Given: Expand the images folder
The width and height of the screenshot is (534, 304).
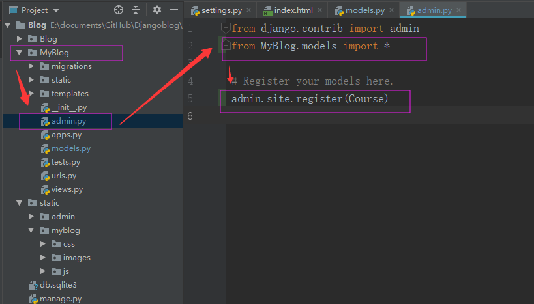Looking at the screenshot, I should click(x=42, y=257).
